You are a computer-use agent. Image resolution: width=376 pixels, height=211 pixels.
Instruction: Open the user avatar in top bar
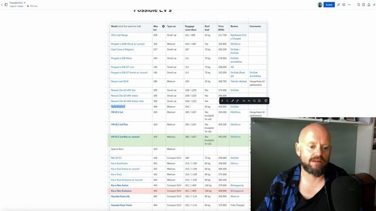(320, 5)
